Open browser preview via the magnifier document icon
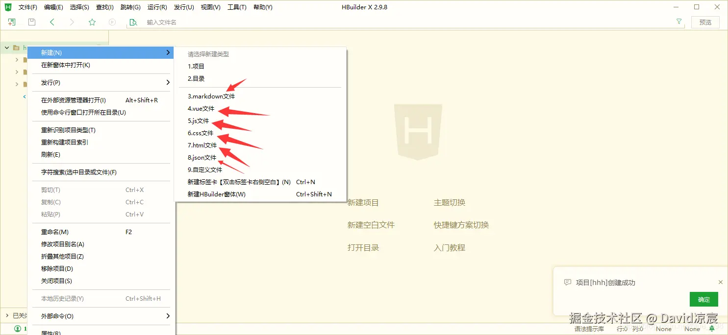 click(133, 22)
